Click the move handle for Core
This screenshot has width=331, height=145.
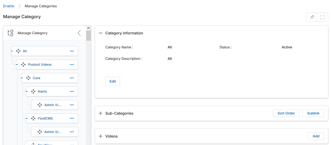coord(28,78)
